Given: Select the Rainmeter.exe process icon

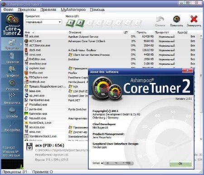Looking at the screenshot, I should point(26,114).
